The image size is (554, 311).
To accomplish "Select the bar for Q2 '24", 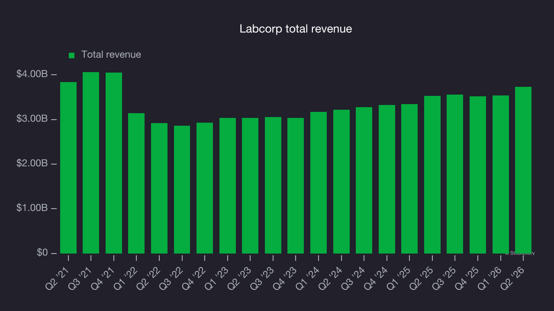I will (341, 181).
